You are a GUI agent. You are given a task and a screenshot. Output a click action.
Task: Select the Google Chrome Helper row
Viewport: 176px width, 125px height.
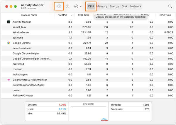(x=88, y=54)
